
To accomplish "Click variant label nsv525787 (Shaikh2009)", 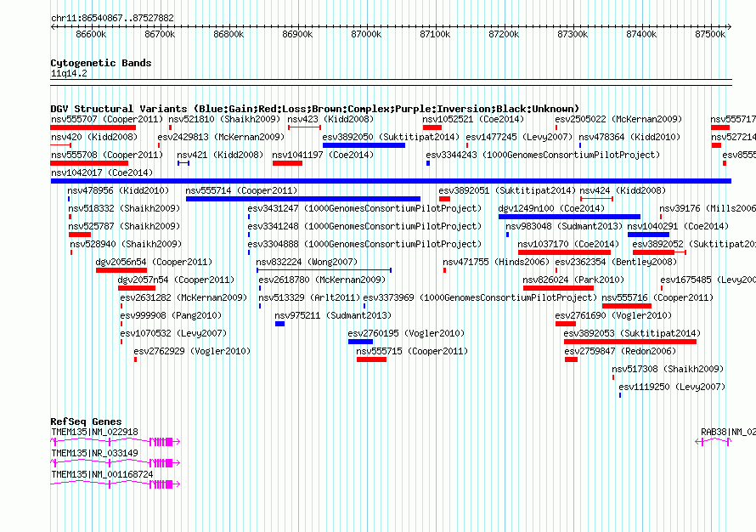I will tap(124, 226).
